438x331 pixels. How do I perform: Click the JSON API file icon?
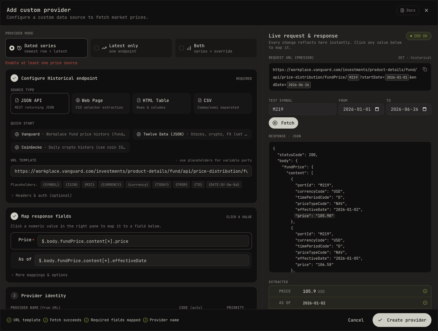click(x=17, y=100)
